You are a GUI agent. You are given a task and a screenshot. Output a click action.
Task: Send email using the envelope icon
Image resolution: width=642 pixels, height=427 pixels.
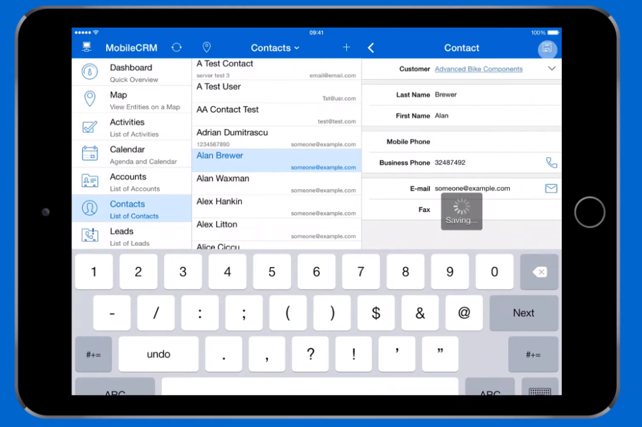(x=551, y=188)
